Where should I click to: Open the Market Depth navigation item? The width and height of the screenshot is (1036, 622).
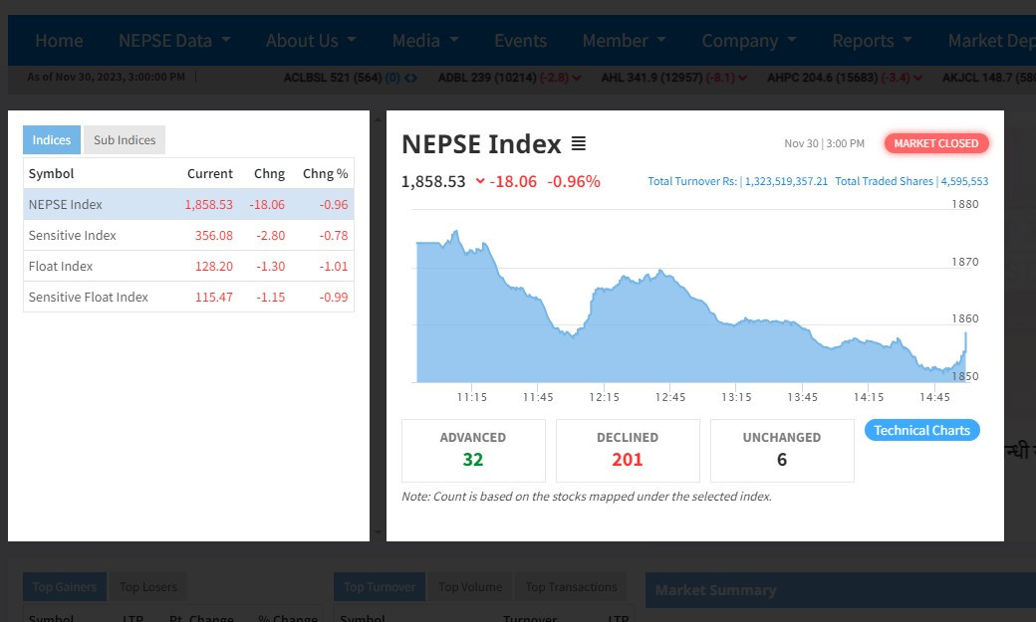click(x=992, y=41)
